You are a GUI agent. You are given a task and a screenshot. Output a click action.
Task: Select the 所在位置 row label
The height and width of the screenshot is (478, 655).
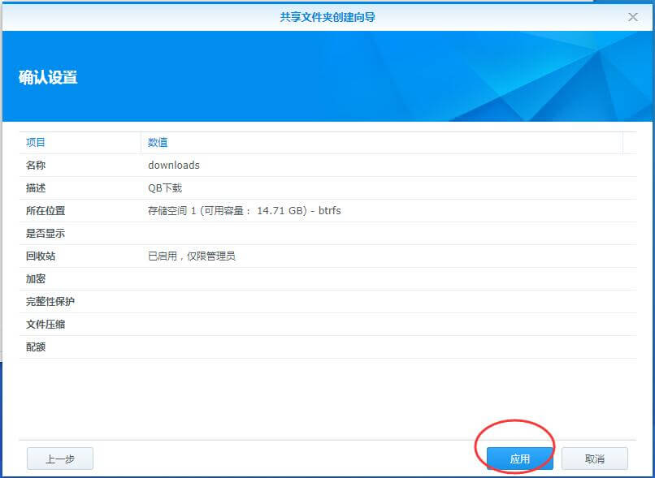46,211
